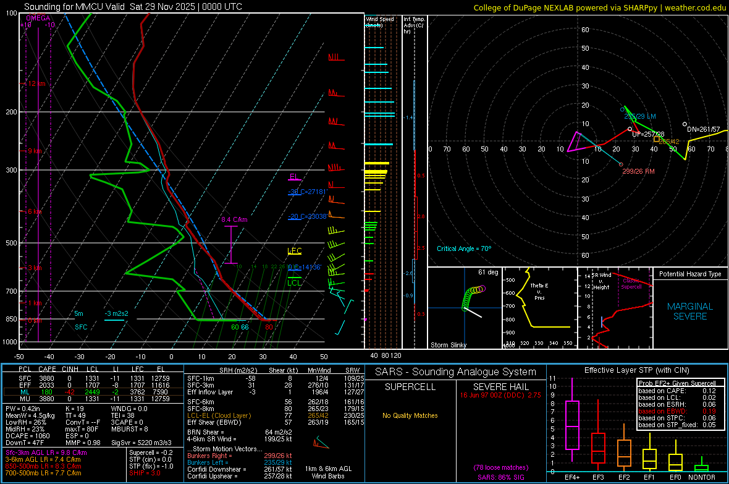Viewport: 729px width, 484px height.
Task: Click the magenta EF4+ box plot
Action: coord(572,420)
